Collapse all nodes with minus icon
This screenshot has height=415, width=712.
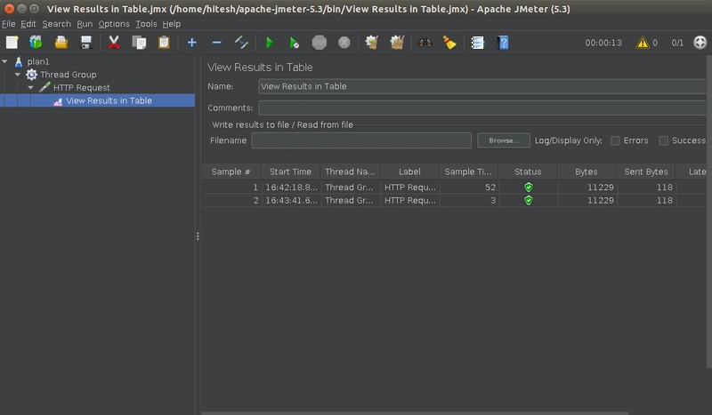(x=216, y=43)
